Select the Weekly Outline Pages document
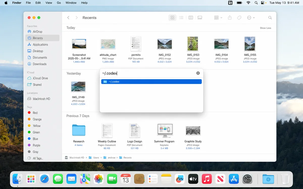 (107, 130)
